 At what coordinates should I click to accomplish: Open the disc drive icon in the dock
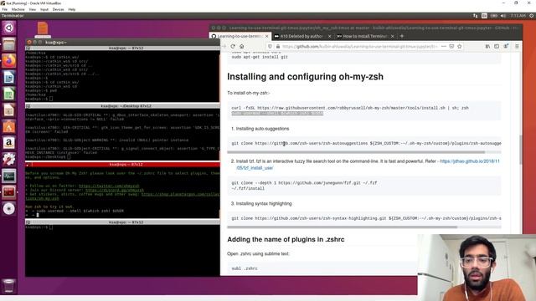8,209
